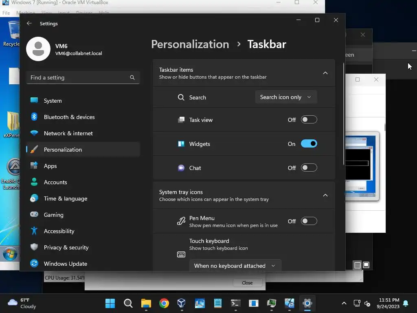Turn on the Task view toggle
This screenshot has width=417, height=313.
pyautogui.click(x=309, y=119)
